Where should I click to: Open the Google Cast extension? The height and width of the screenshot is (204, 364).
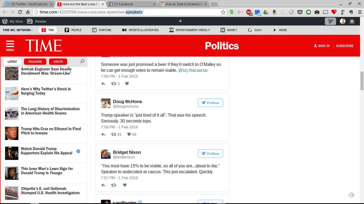325,12
